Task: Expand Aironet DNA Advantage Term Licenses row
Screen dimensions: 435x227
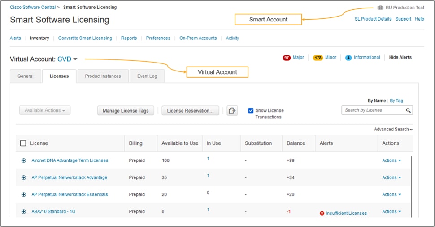Action: click(x=24, y=160)
